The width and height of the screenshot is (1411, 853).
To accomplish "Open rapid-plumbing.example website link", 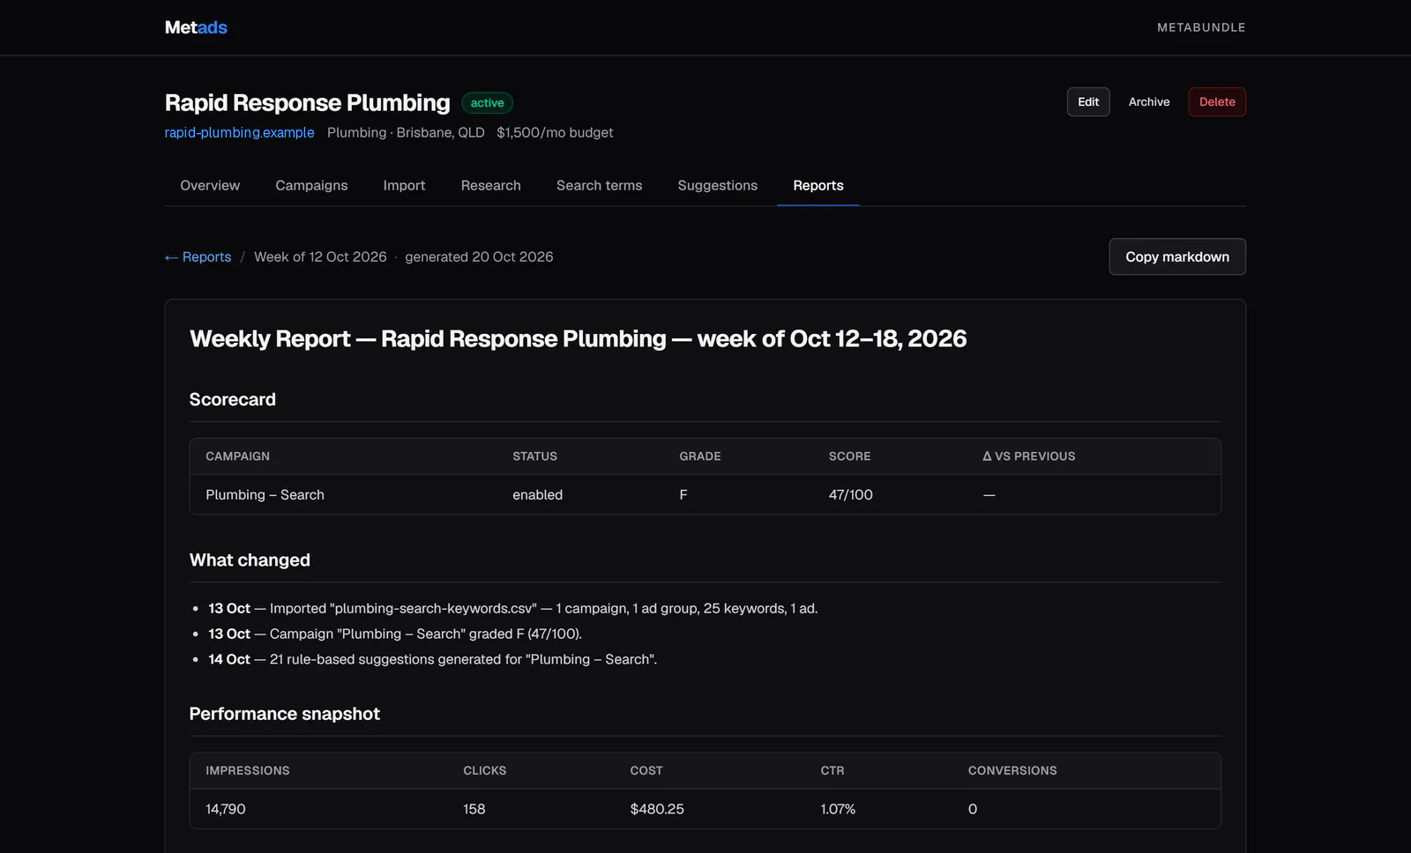I will [x=239, y=132].
